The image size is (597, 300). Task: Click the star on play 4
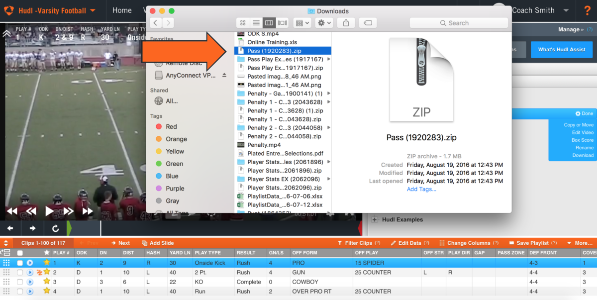(x=47, y=291)
